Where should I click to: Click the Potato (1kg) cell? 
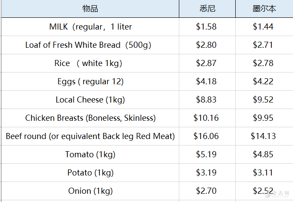tap(90, 173)
